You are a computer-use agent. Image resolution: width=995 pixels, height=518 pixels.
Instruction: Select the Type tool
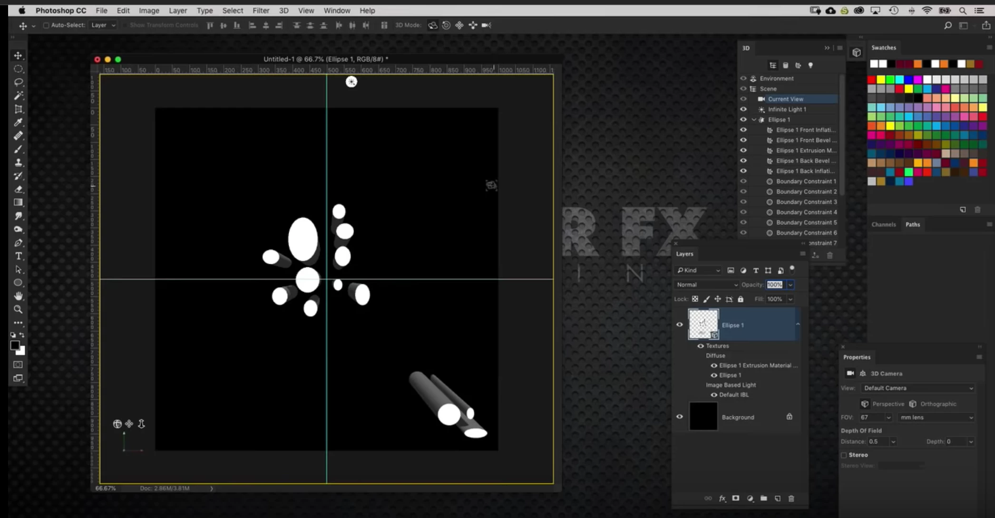point(19,256)
